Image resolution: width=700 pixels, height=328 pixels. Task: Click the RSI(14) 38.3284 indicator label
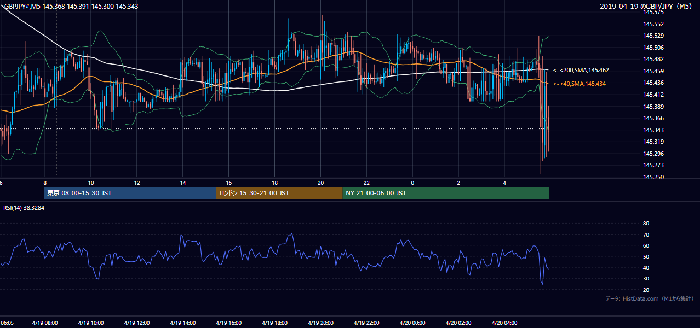(24, 208)
